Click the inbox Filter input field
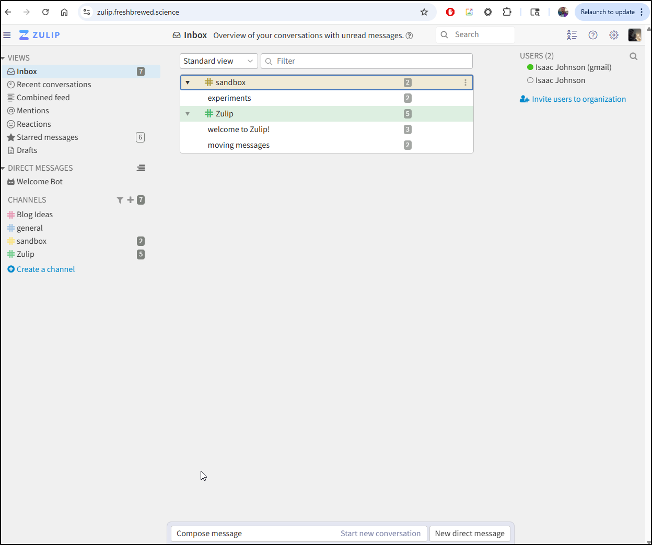652x545 pixels. (367, 61)
